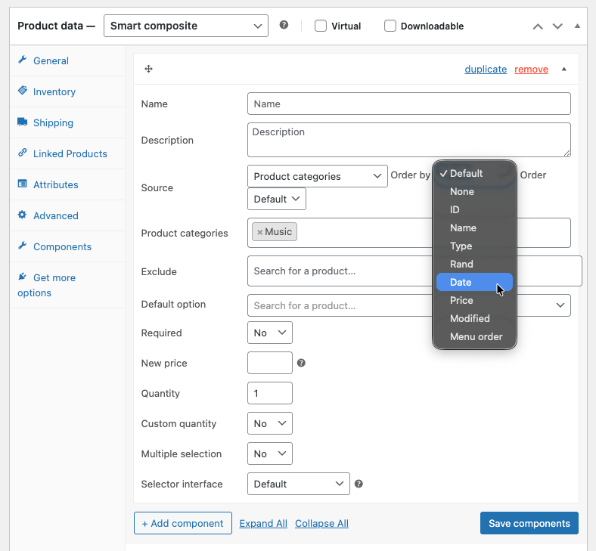Enable the Virtual checkbox
The image size is (596, 551).
click(x=321, y=26)
